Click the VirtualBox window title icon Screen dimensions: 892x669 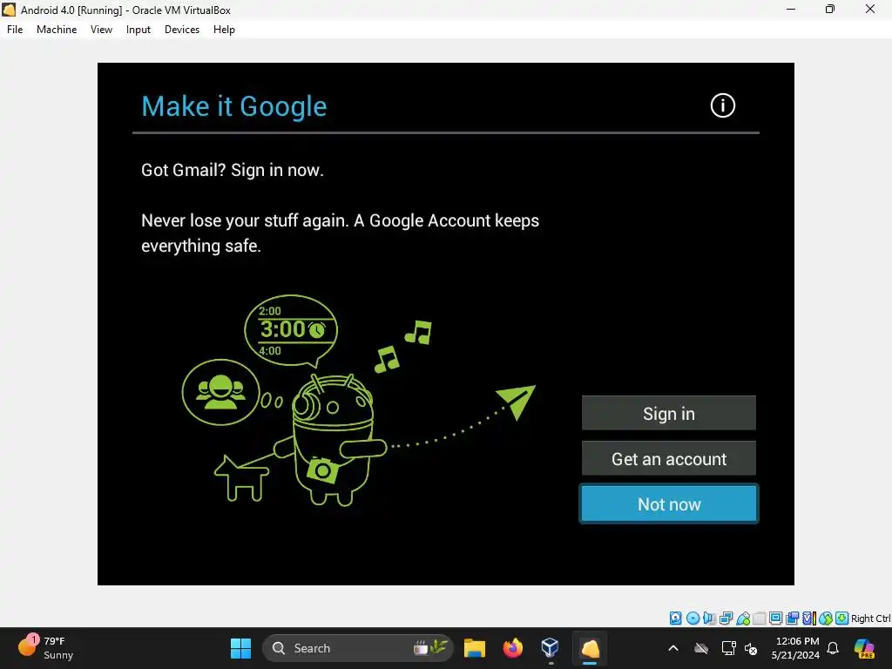point(9,10)
